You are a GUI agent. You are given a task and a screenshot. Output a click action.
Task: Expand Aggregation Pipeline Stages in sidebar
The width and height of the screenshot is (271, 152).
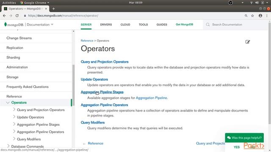(14, 124)
